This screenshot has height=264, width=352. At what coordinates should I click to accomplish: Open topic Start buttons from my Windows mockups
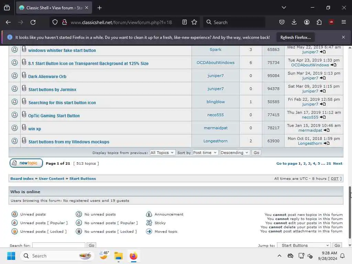coord(69,142)
